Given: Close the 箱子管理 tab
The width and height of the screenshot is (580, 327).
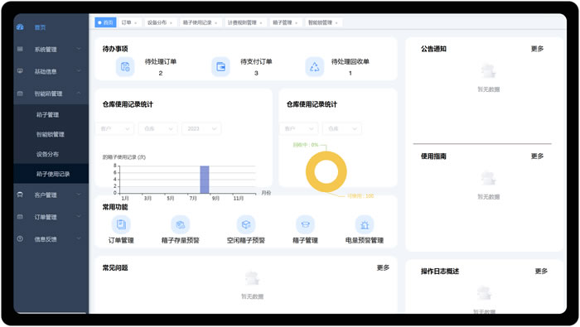Looking at the screenshot, I should tap(297, 23).
